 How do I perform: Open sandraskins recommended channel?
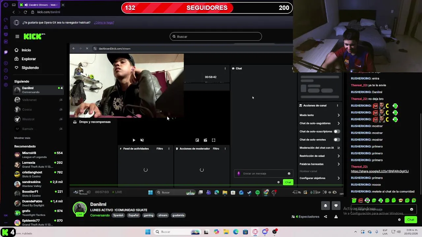coord(38,184)
